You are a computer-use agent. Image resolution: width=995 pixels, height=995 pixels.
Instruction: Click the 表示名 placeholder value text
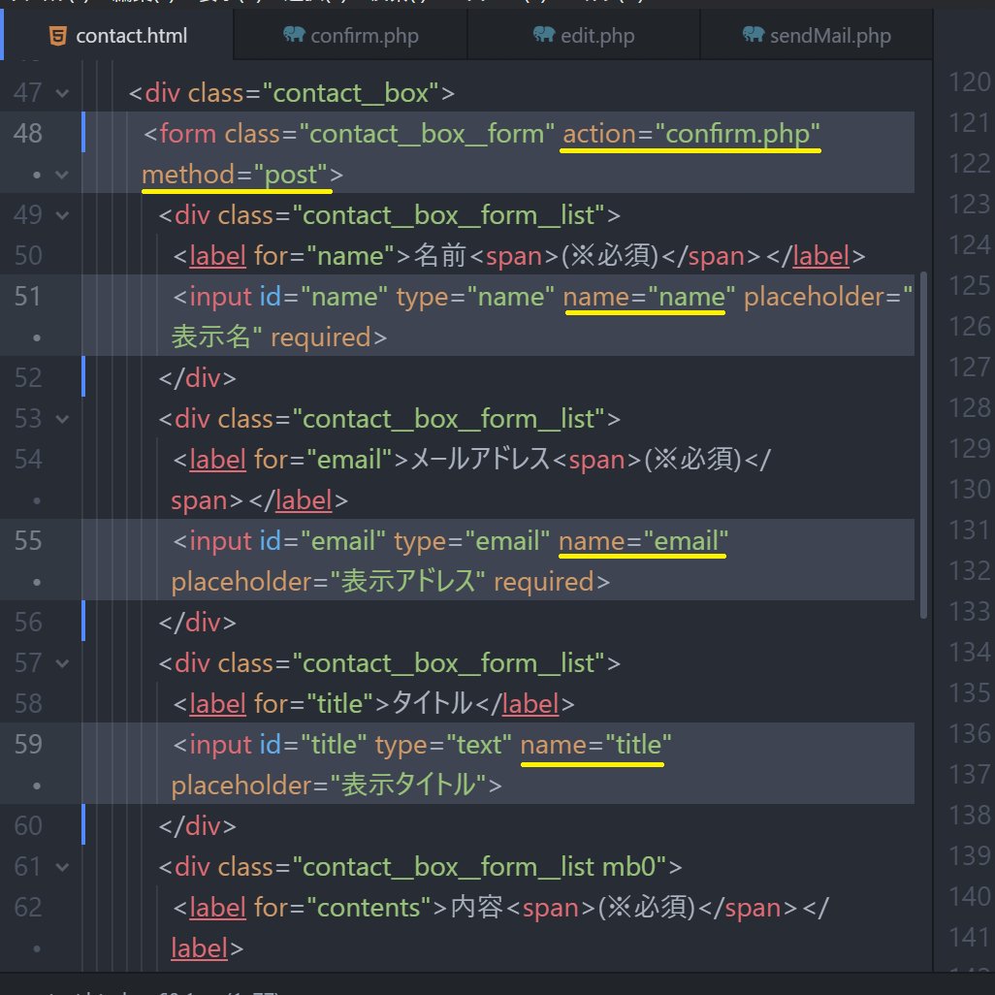[210, 337]
